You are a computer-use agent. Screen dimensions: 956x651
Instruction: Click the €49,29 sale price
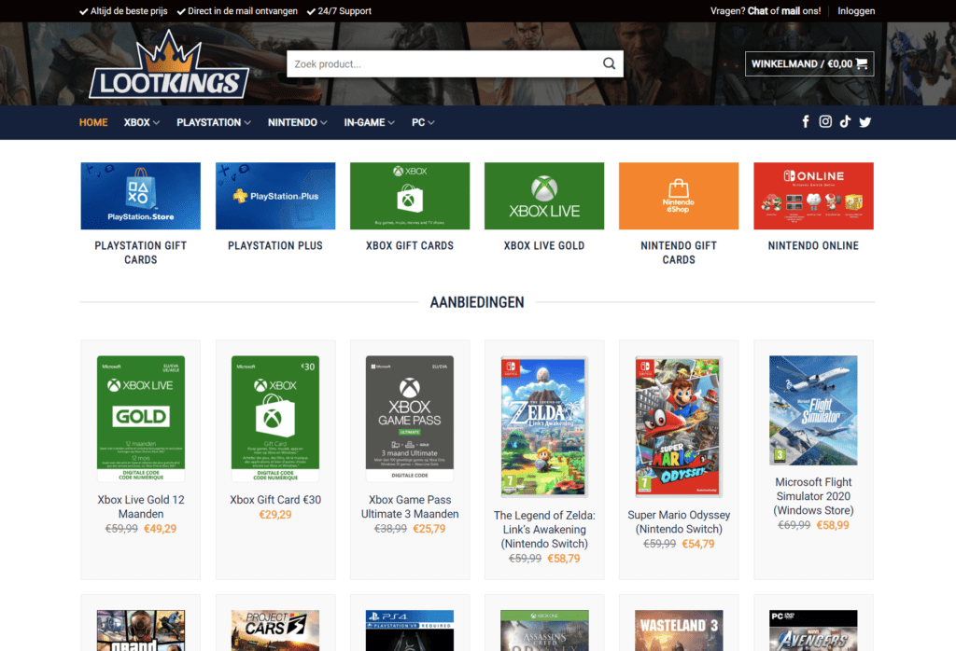pyautogui.click(x=160, y=529)
